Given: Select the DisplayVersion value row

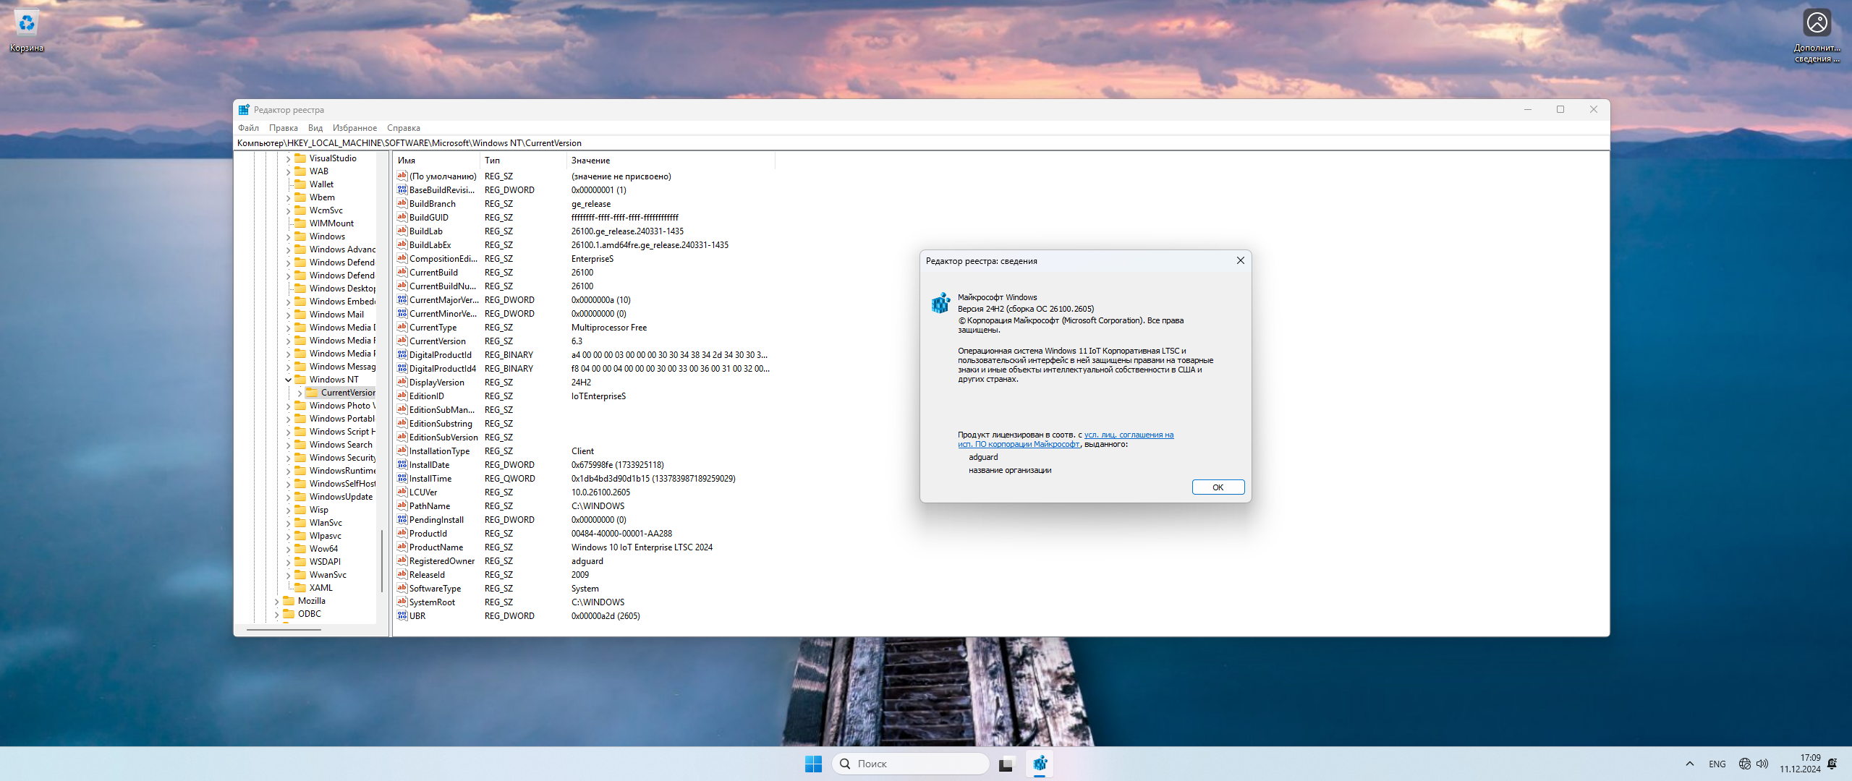Looking at the screenshot, I should point(583,383).
